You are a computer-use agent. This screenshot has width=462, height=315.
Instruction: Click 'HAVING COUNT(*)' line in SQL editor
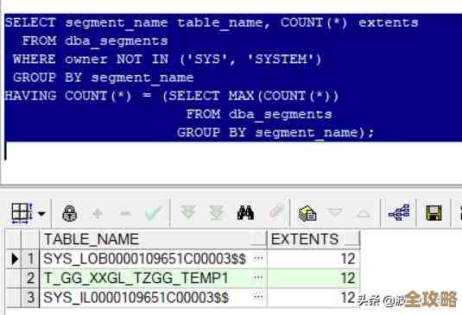pyautogui.click(x=172, y=96)
